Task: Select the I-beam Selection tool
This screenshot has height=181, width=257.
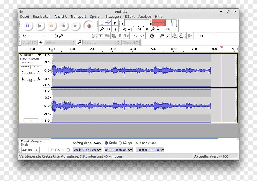Action: (x=102, y=23)
